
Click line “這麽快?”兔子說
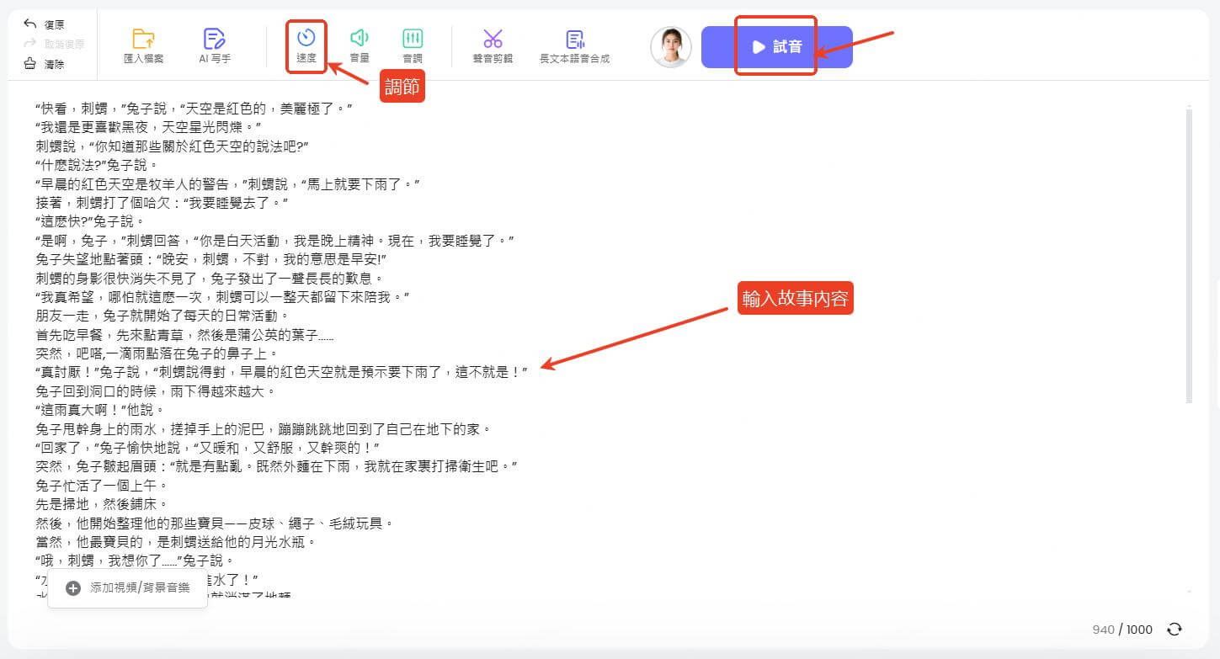[89, 221]
